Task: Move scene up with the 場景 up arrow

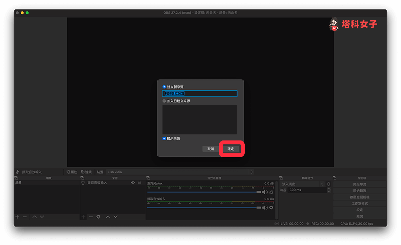Action: pyautogui.click(x=34, y=217)
